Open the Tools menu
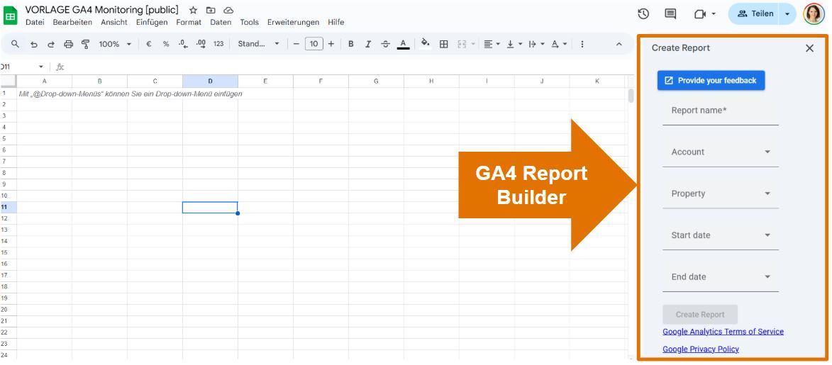Image resolution: width=832 pixels, height=365 pixels. (250, 22)
